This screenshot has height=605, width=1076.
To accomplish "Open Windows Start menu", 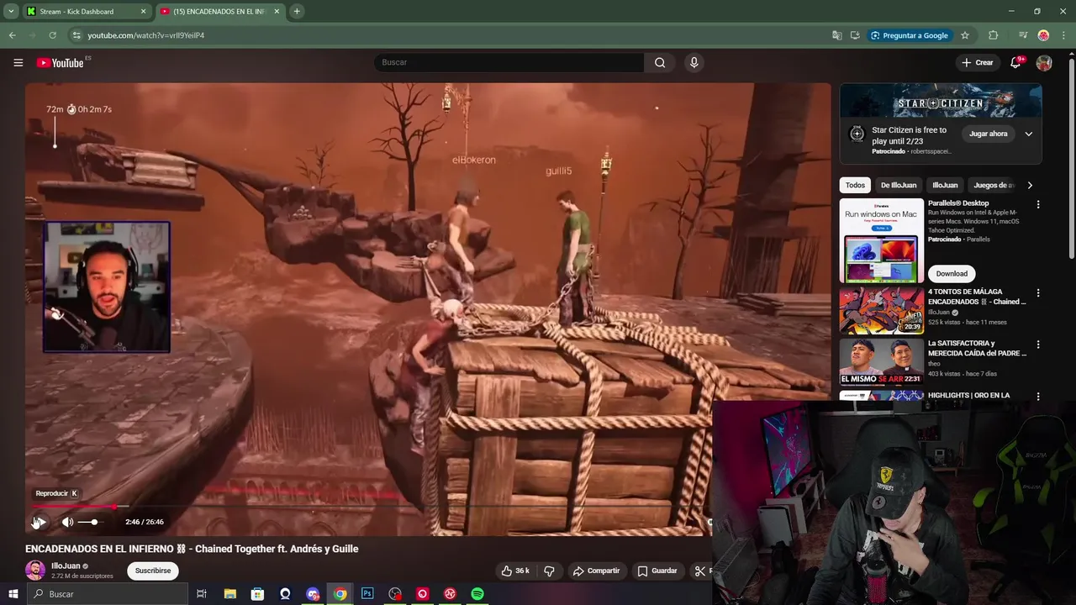I will click(13, 594).
